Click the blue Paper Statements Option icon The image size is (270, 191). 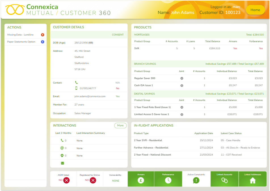click(x=43, y=42)
